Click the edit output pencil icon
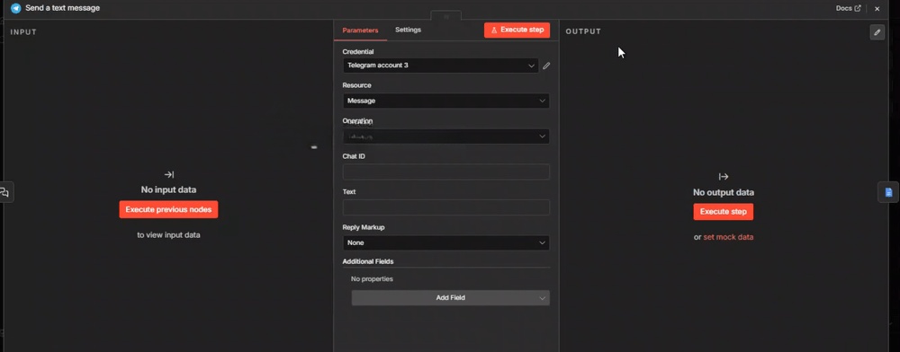This screenshot has height=352, width=900. 877,32
